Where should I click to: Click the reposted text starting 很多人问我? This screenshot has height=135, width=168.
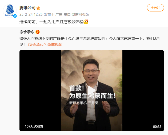(x=89, y=42)
